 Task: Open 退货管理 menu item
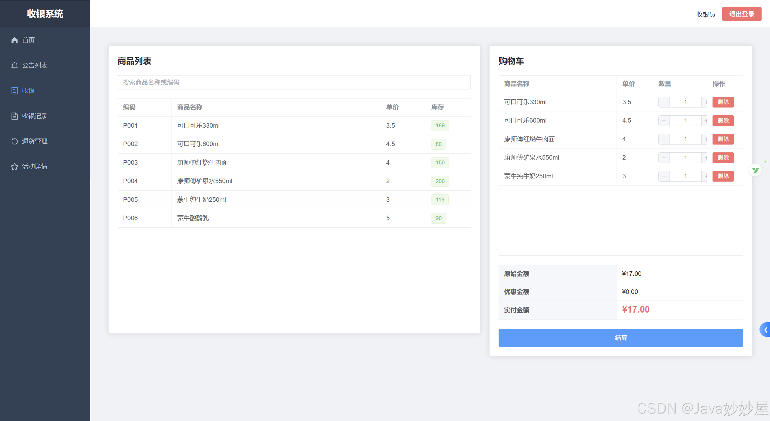[x=35, y=141]
